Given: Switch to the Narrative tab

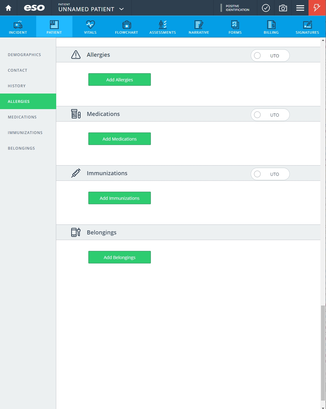Looking at the screenshot, I should click(199, 27).
